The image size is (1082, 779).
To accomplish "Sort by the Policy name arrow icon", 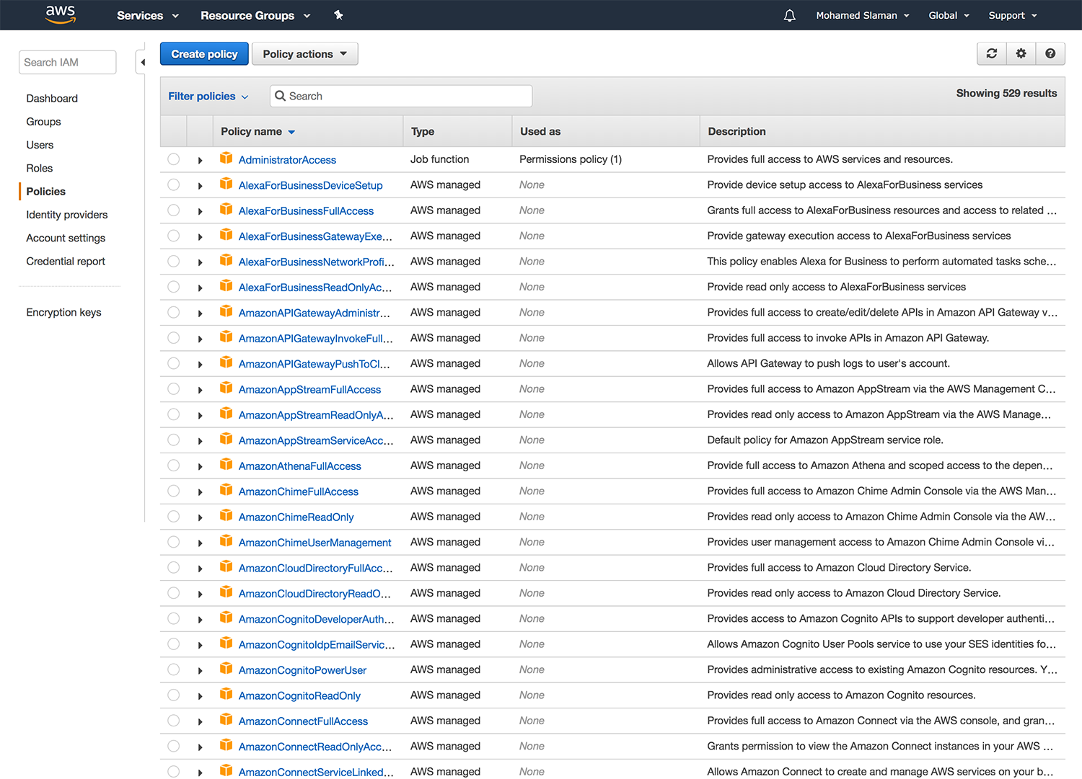I will [x=291, y=132].
